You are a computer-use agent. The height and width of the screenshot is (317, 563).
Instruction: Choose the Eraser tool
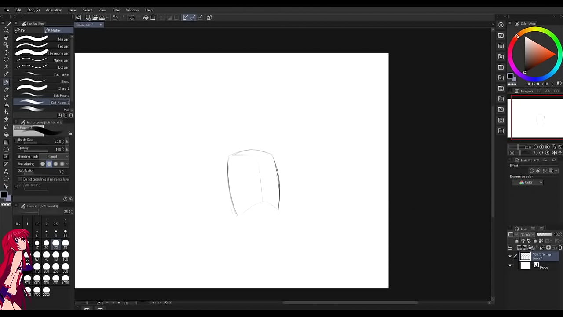click(x=6, y=119)
